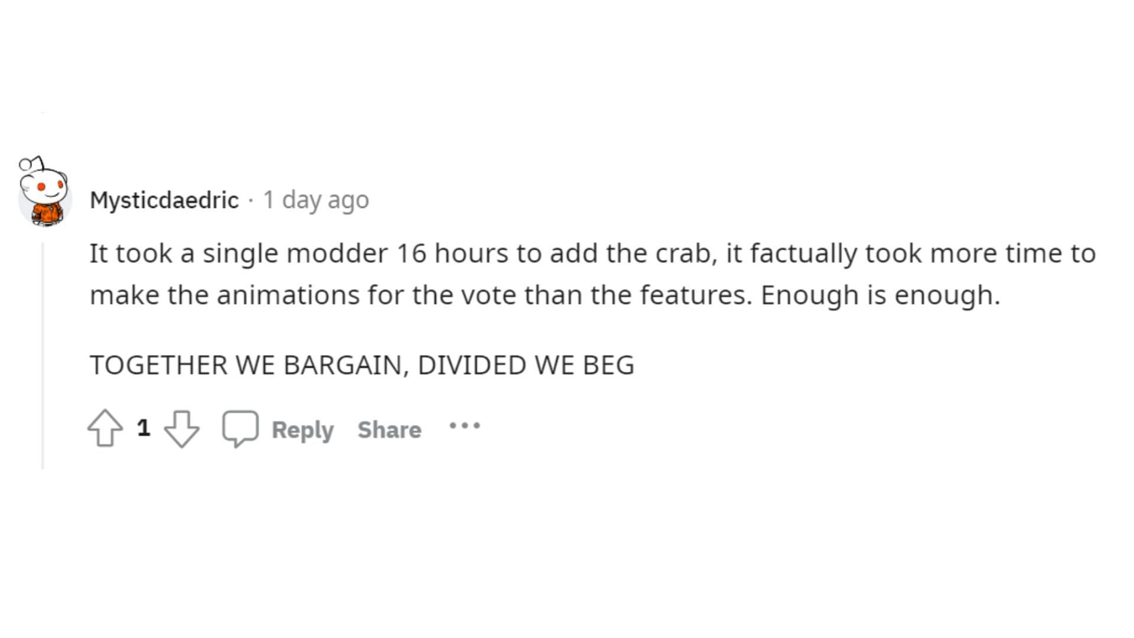Click the 1 day ago timestamp link

pyautogui.click(x=316, y=200)
